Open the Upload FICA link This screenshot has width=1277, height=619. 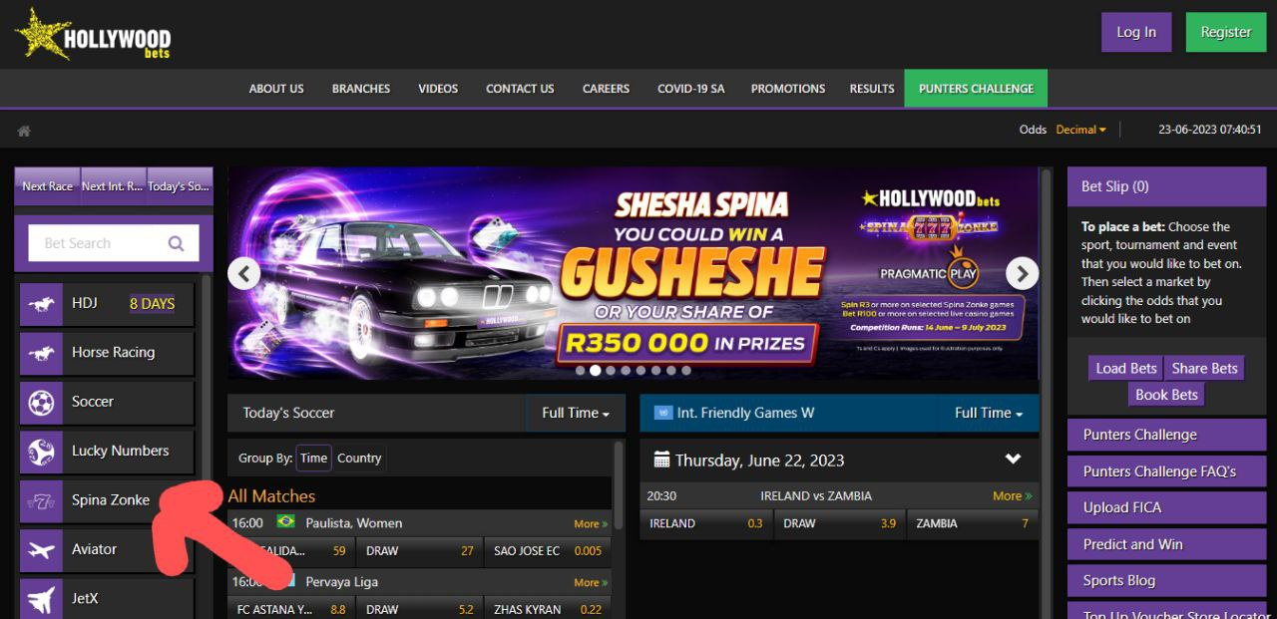pyautogui.click(x=1165, y=507)
